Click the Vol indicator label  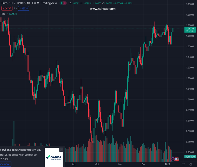3,14
